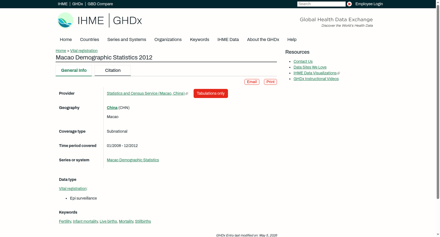Click the Tabulations only red badge

tap(211, 94)
